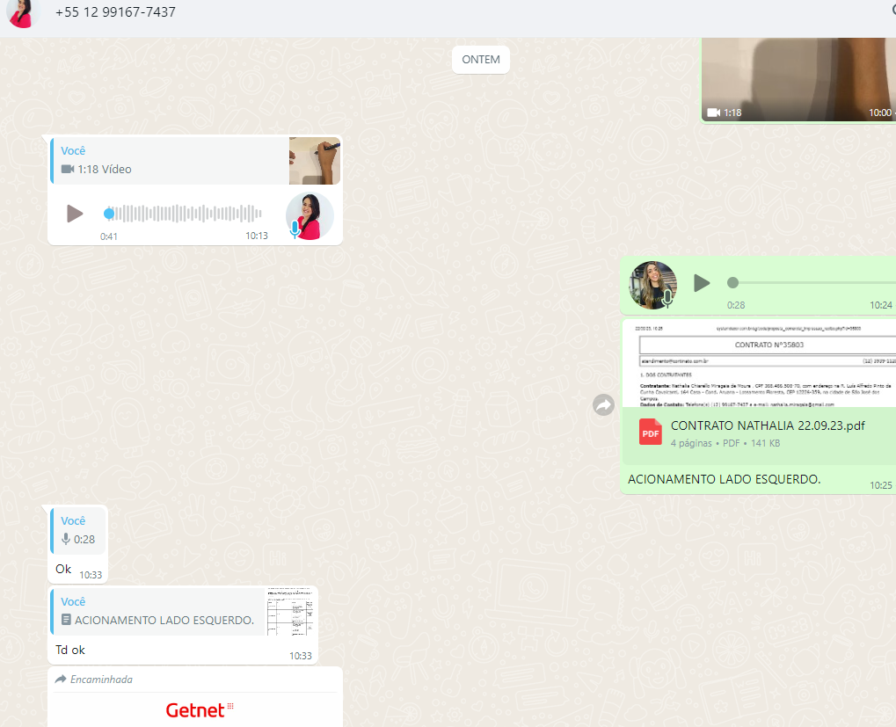Click the ONTEM date badge
This screenshot has height=727, width=896.
481,60
